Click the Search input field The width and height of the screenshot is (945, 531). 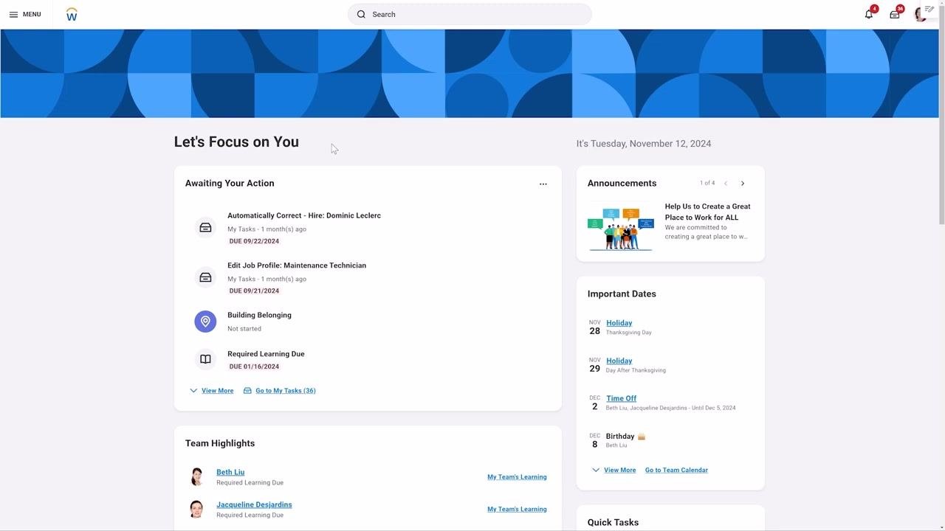470,15
